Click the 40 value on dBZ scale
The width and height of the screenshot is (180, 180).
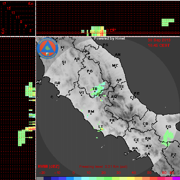[x=134, y=173]
